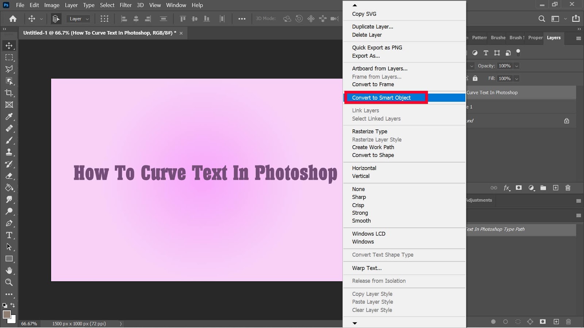
Task: Select the Horizontal Type tool
Action: point(9,235)
